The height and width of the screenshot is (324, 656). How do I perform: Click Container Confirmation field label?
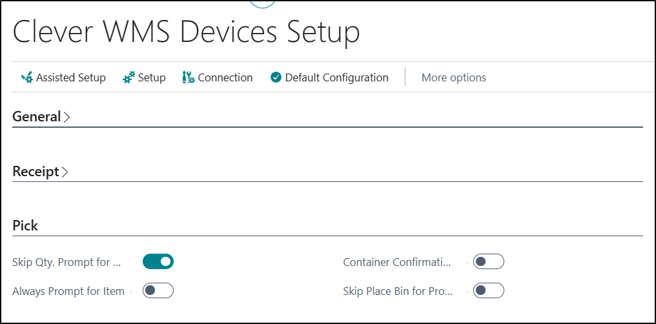click(x=396, y=262)
